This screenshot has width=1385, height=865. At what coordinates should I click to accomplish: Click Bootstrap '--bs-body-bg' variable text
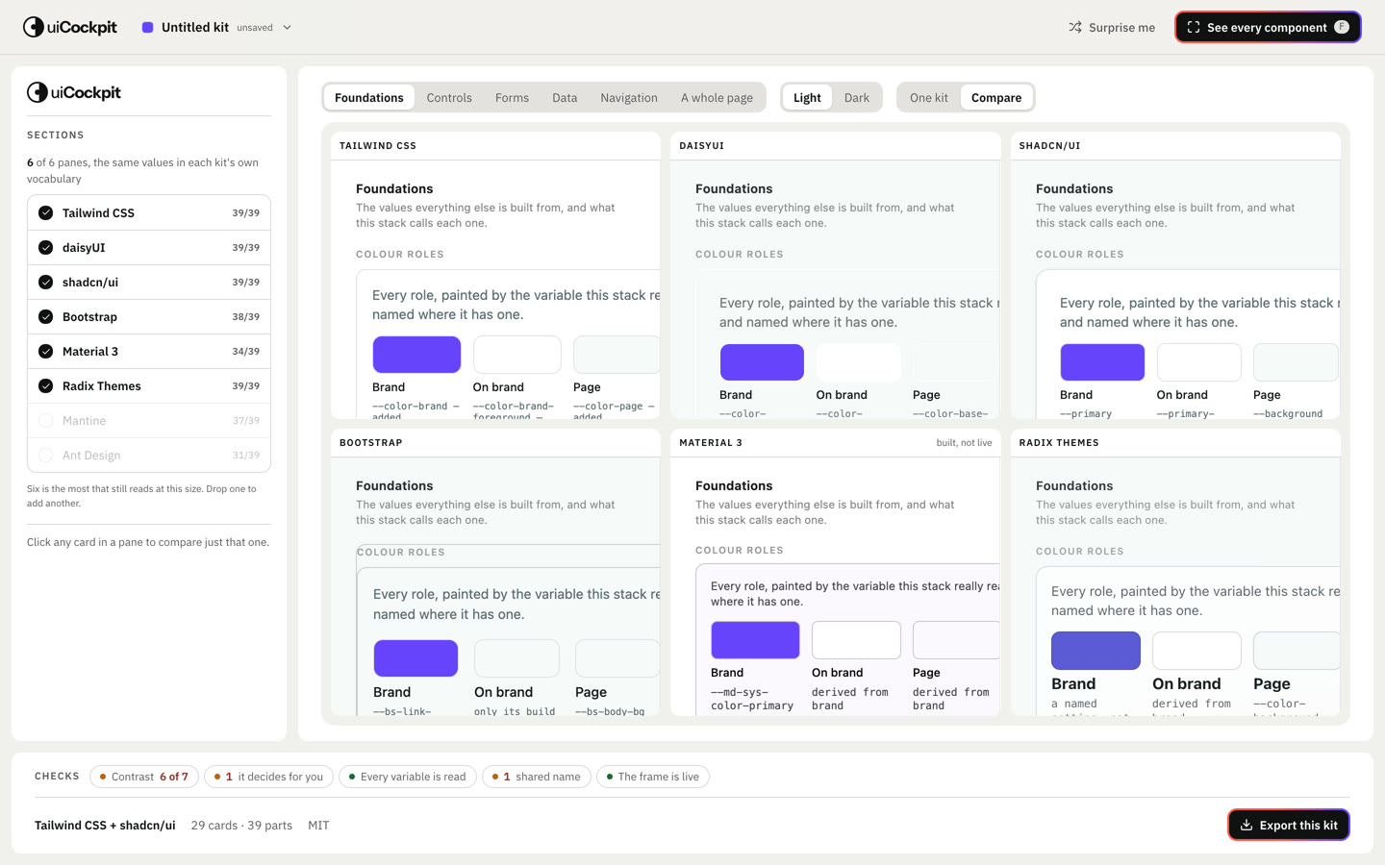click(x=610, y=711)
